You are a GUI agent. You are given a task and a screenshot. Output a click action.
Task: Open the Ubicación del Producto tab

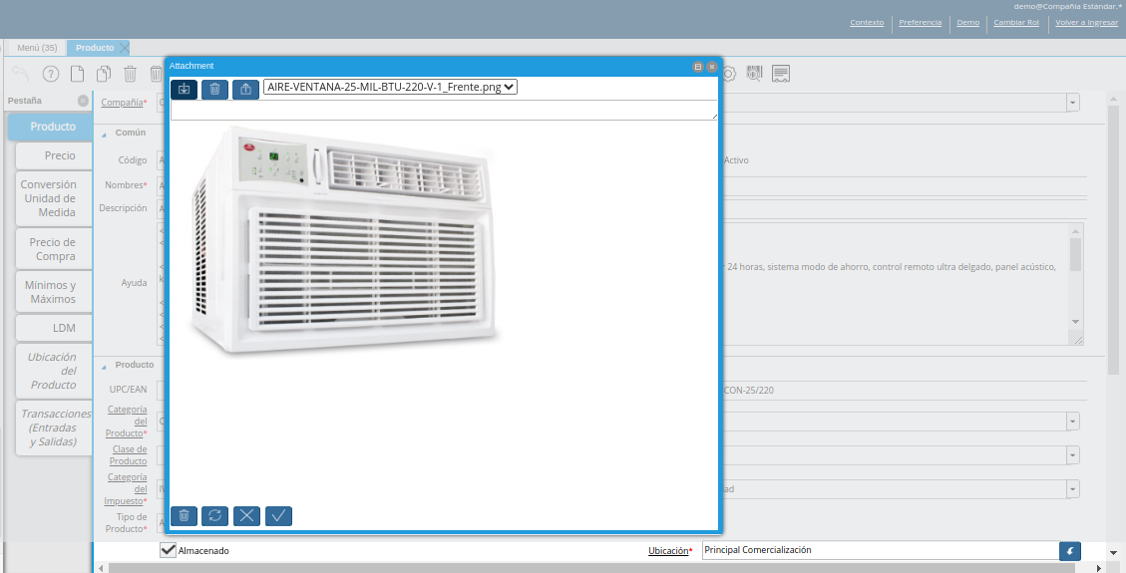pos(54,371)
